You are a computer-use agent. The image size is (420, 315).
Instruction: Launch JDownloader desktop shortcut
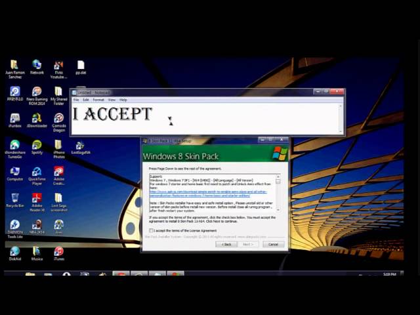pyautogui.click(x=37, y=120)
